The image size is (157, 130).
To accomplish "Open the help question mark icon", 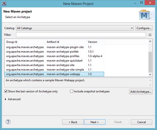I will [x=8, y=122].
